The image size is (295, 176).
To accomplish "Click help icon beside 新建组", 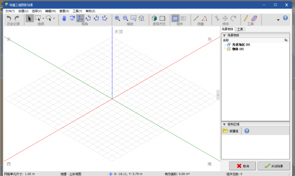I will point(247,131).
